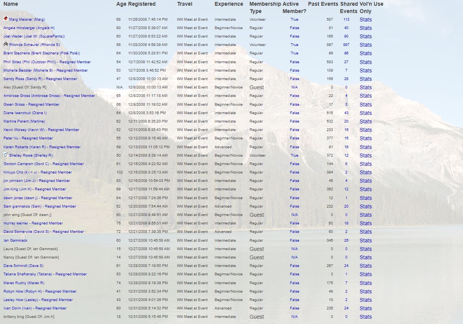Open Stats for Kinuyo Cho
The width and height of the screenshot is (463, 324).
tap(365, 172)
